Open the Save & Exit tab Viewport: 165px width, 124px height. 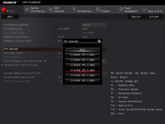[153, 10]
